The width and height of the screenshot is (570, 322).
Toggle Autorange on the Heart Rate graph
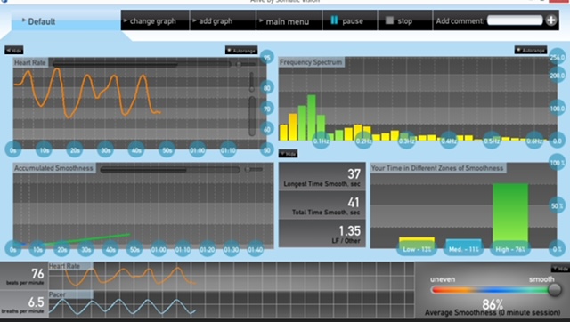coord(241,50)
